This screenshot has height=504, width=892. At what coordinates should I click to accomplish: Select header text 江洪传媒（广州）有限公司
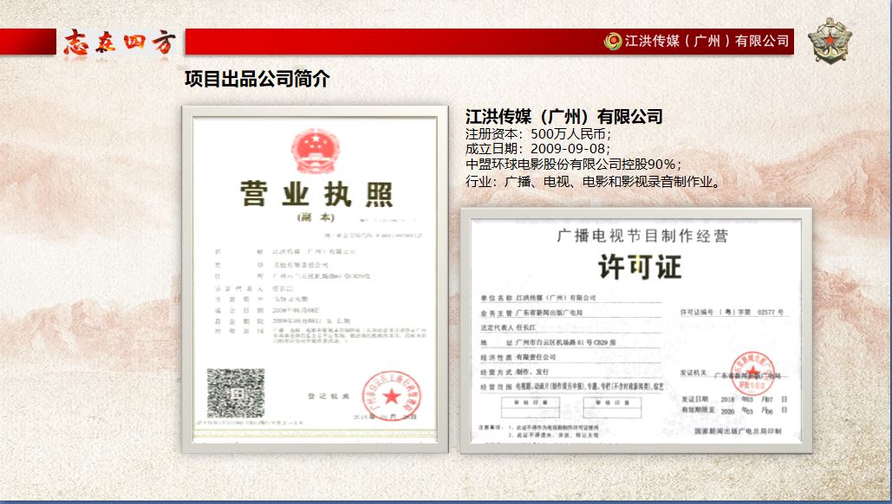(707, 41)
